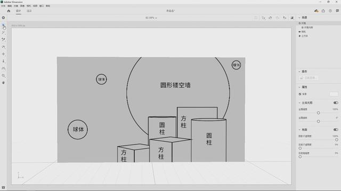
Task: Open the 相机 Camera menu
Action: click(28, 6)
